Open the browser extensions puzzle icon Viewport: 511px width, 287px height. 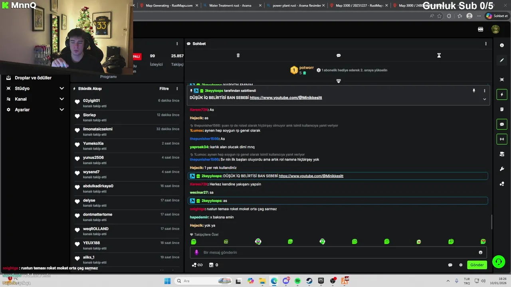tap(449, 16)
